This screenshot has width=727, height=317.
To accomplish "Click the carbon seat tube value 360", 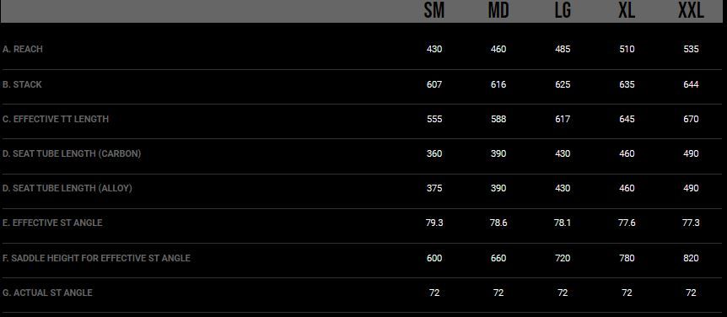I will [434, 153].
